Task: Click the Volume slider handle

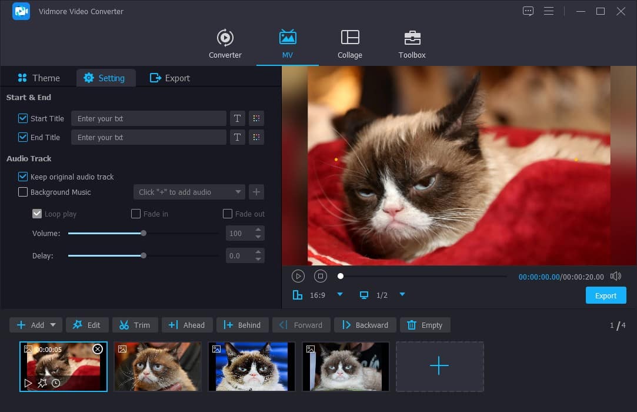Action: coord(144,233)
